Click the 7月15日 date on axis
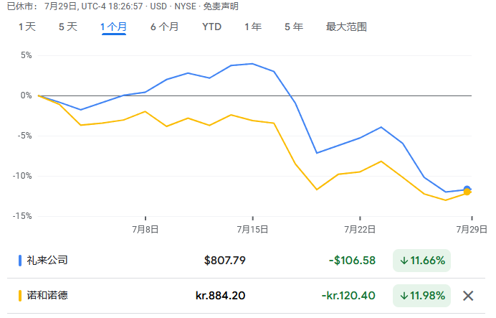 [x=252, y=230]
